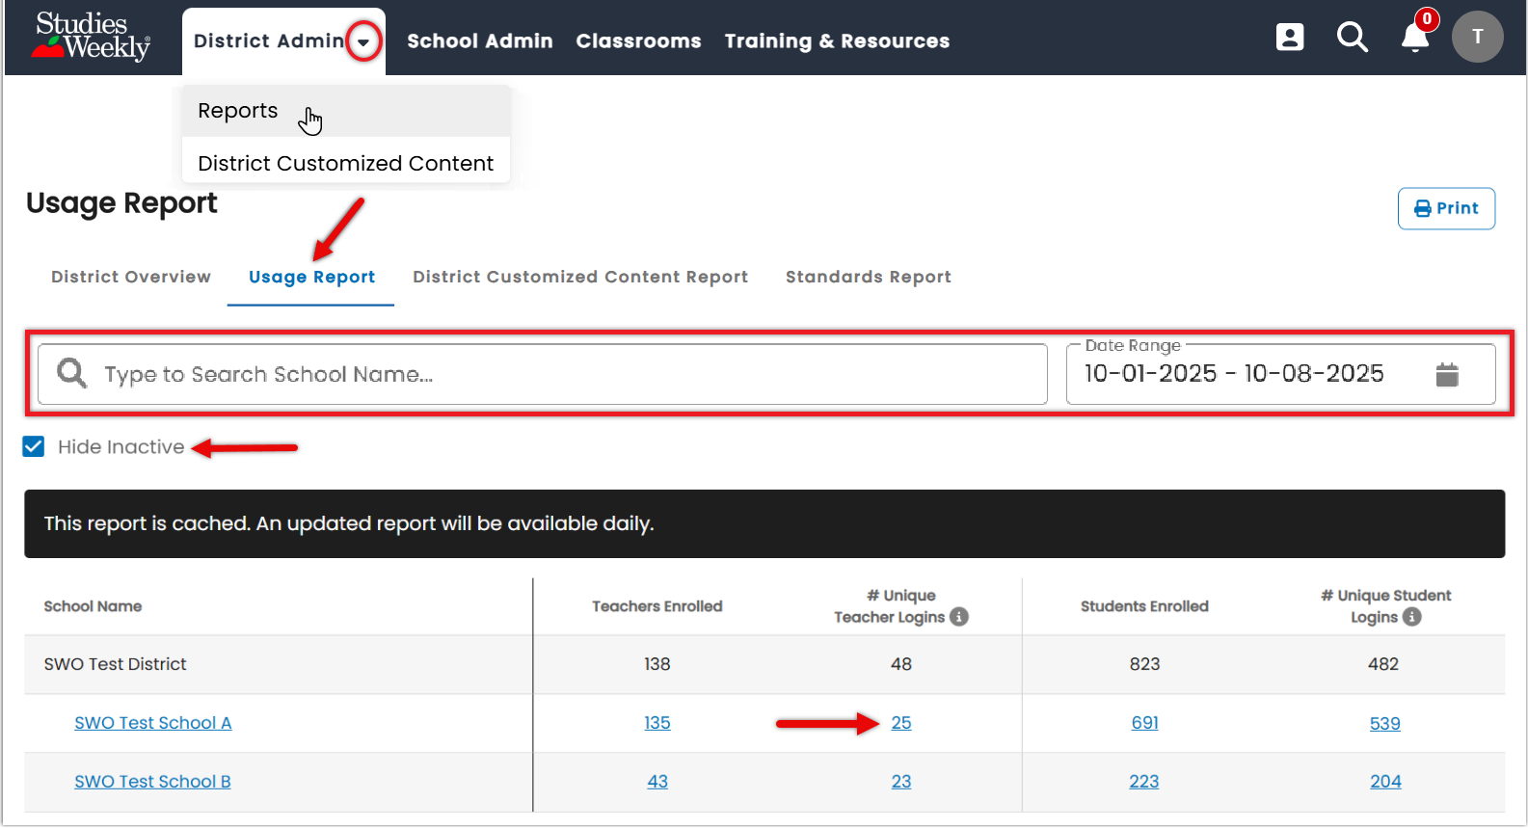Open the School Admin menu

coord(480,41)
